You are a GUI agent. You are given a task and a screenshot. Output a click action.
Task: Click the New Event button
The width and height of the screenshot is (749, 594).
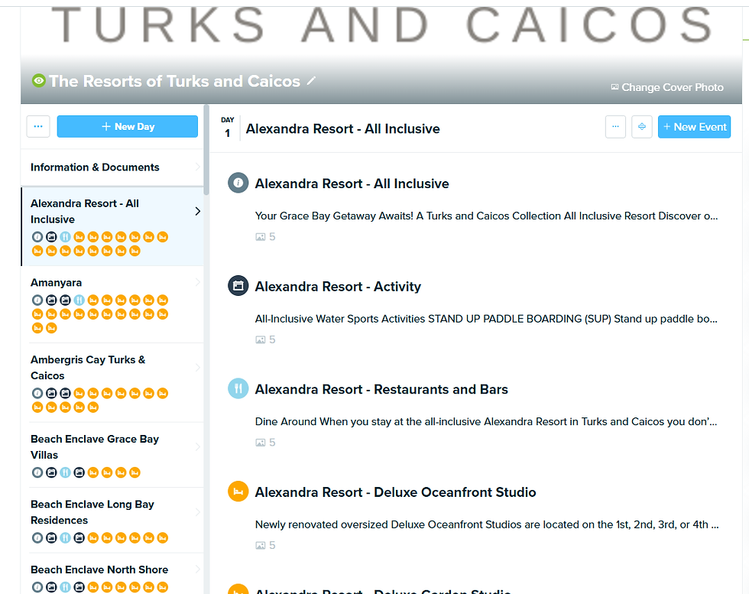pos(694,126)
